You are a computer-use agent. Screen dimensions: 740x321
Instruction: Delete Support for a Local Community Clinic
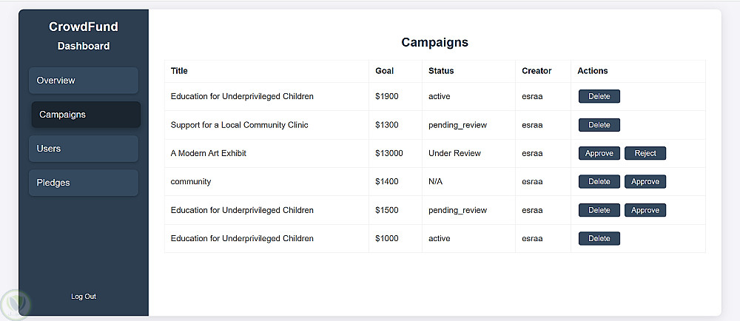pos(599,125)
